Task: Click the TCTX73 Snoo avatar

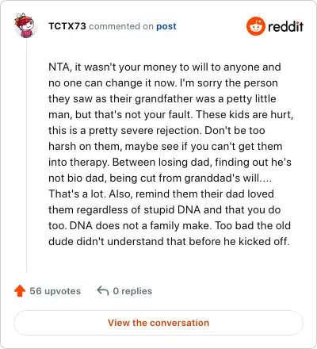Action: [x=25, y=25]
